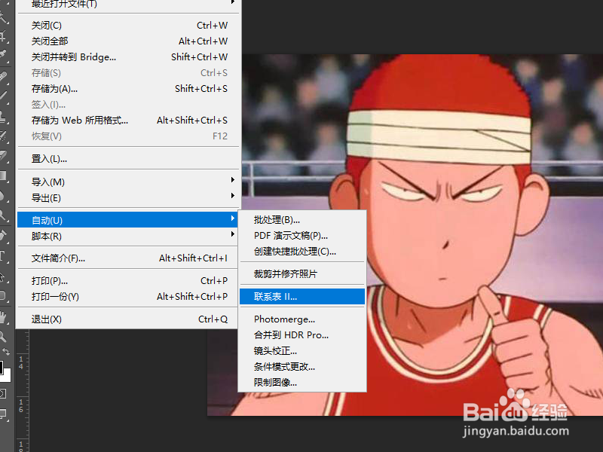
Task: Choose 退出(X) menu item
Action: [x=128, y=319]
